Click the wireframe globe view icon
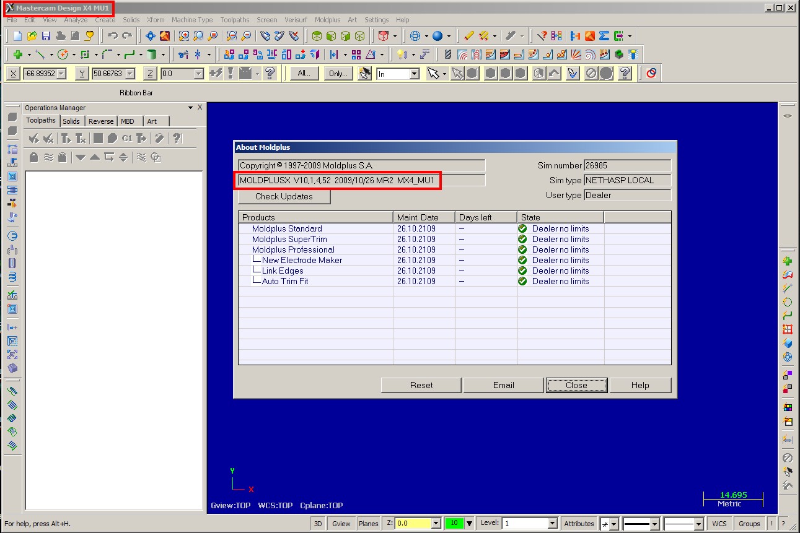This screenshot has width=800, height=533. [415, 36]
